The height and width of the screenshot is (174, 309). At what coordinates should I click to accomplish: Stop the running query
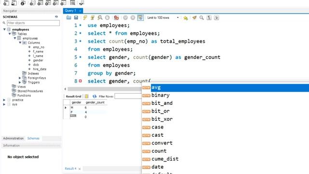tap(107, 18)
